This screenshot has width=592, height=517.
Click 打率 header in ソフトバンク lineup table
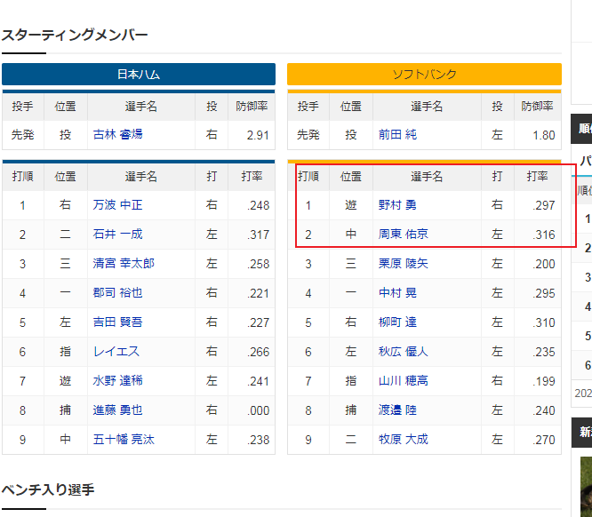point(537,176)
